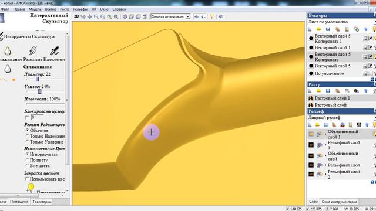Select Вне цвета color usage radio
Viewport: 376px width, 211px height.
click(27, 165)
